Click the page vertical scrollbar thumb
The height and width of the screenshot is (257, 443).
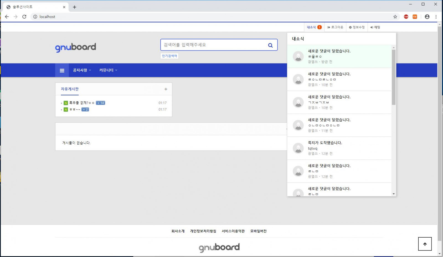(439, 134)
